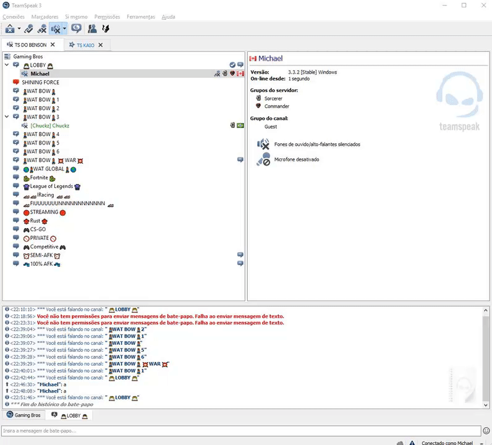Click the muted speaker icon beside Michael
This screenshot has width=492, height=445.
click(x=25, y=74)
